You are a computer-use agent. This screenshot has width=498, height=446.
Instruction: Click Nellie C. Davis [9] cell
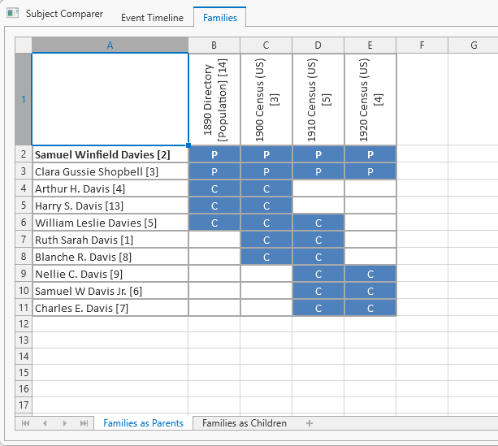pos(110,274)
